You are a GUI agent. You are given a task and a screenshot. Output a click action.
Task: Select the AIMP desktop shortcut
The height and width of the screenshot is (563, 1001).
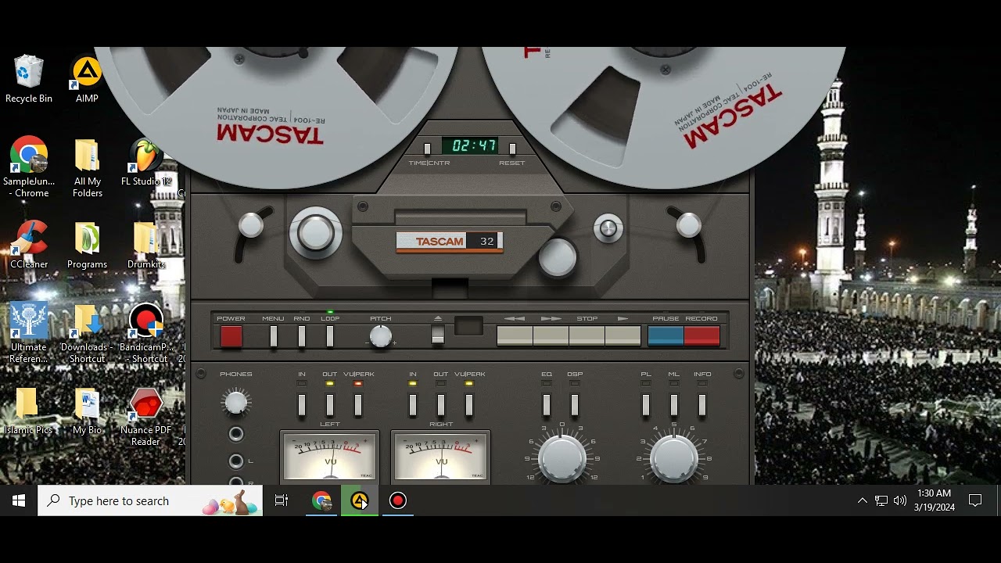point(87,79)
